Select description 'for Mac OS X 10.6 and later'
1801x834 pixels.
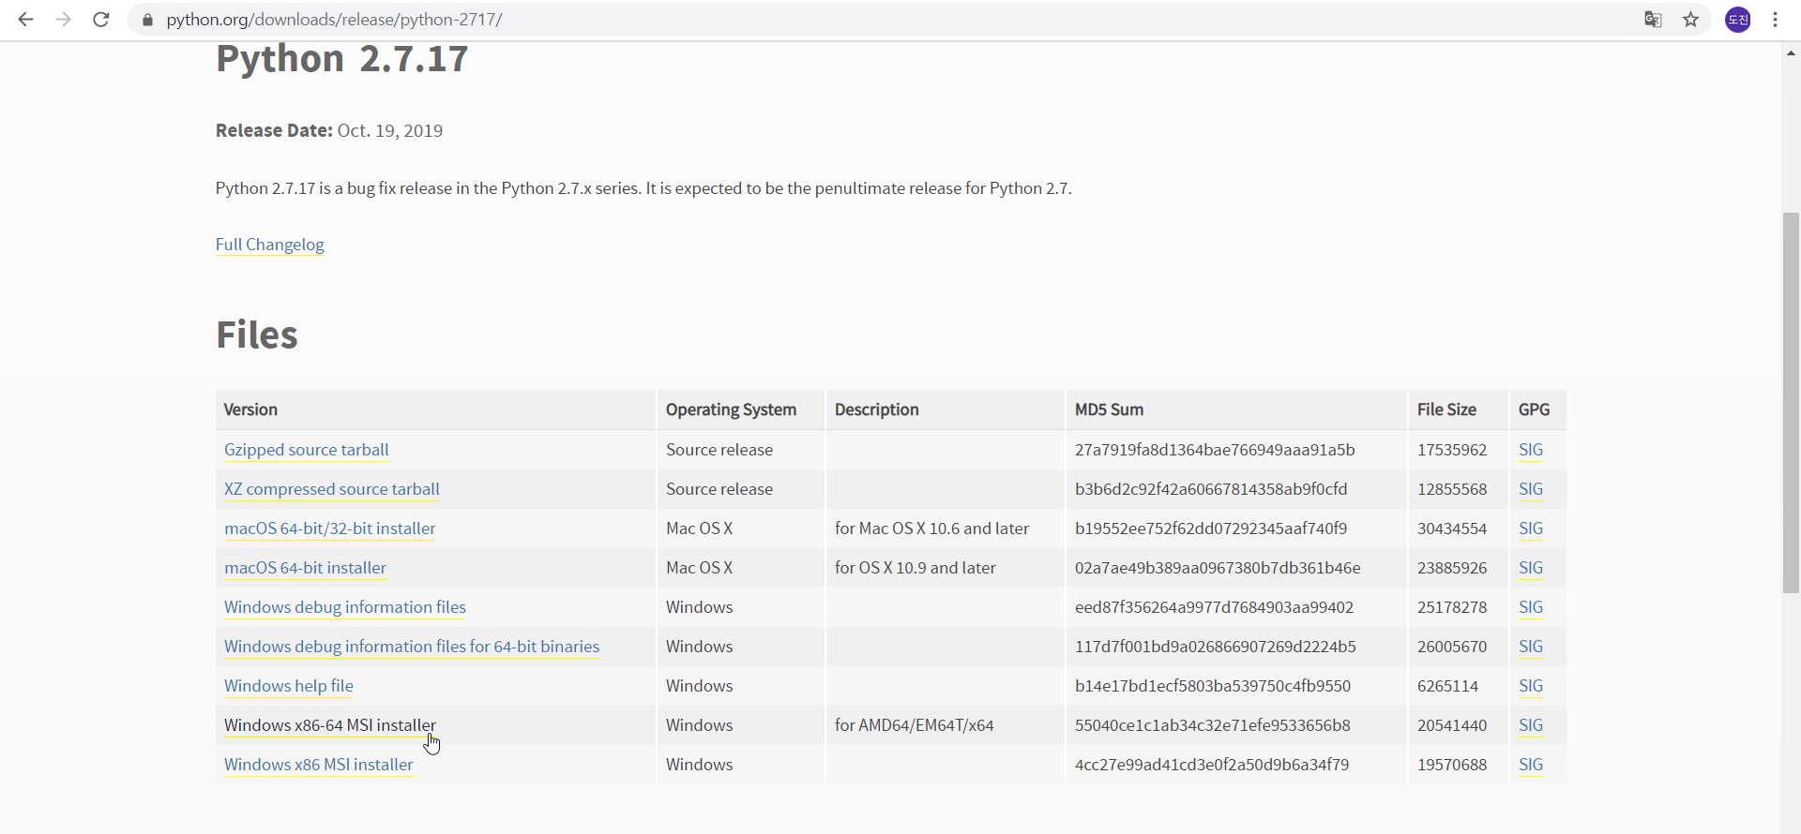pos(931,529)
